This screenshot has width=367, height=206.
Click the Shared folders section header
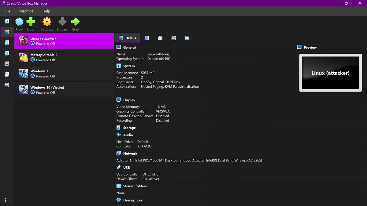coord(135,186)
